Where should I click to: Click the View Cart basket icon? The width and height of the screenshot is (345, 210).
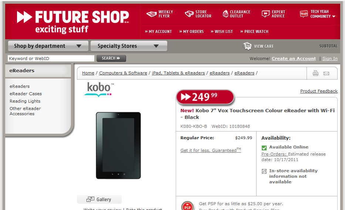(x=247, y=46)
